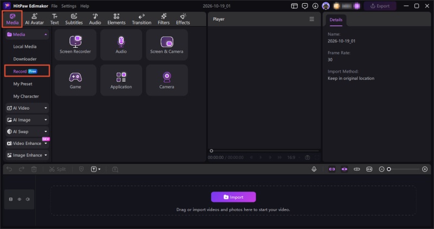Open the feedback message icon
The height and width of the screenshot is (229, 434).
305,6
